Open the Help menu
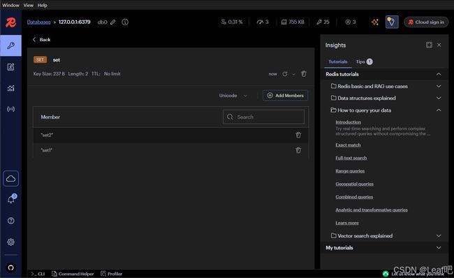The width and height of the screenshot is (454, 278). pos(43,5)
